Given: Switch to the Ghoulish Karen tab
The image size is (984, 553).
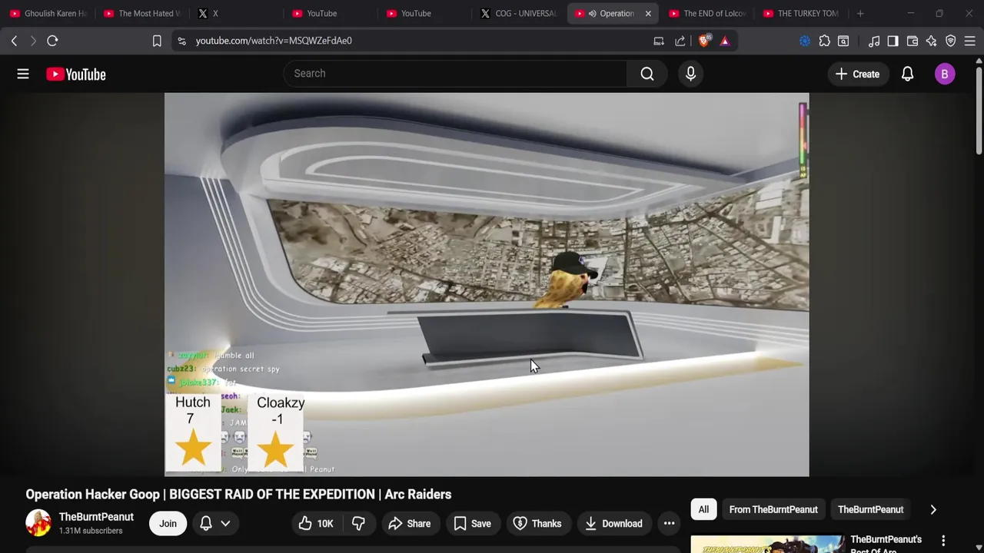Looking at the screenshot, I should [48, 13].
